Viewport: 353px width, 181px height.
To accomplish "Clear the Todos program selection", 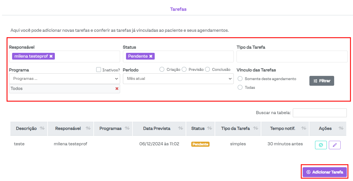I will tap(117, 89).
